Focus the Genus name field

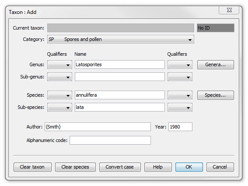tap(120, 64)
